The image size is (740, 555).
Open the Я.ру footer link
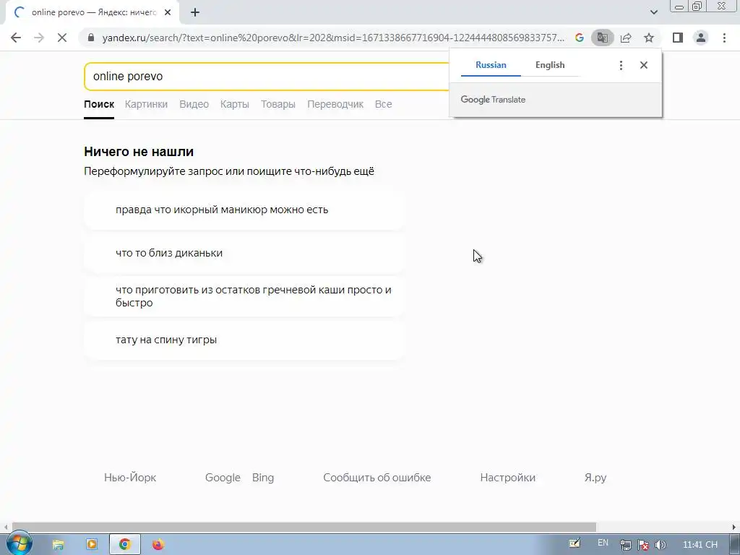point(595,478)
